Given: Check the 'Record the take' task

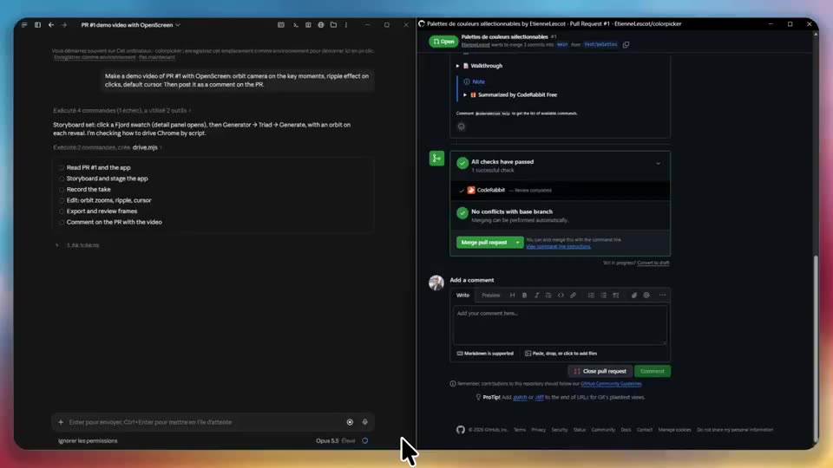Looking at the screenshot, I should coord(62,190).
